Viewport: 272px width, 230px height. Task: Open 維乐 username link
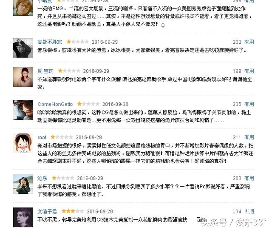[x=42, y=178]
